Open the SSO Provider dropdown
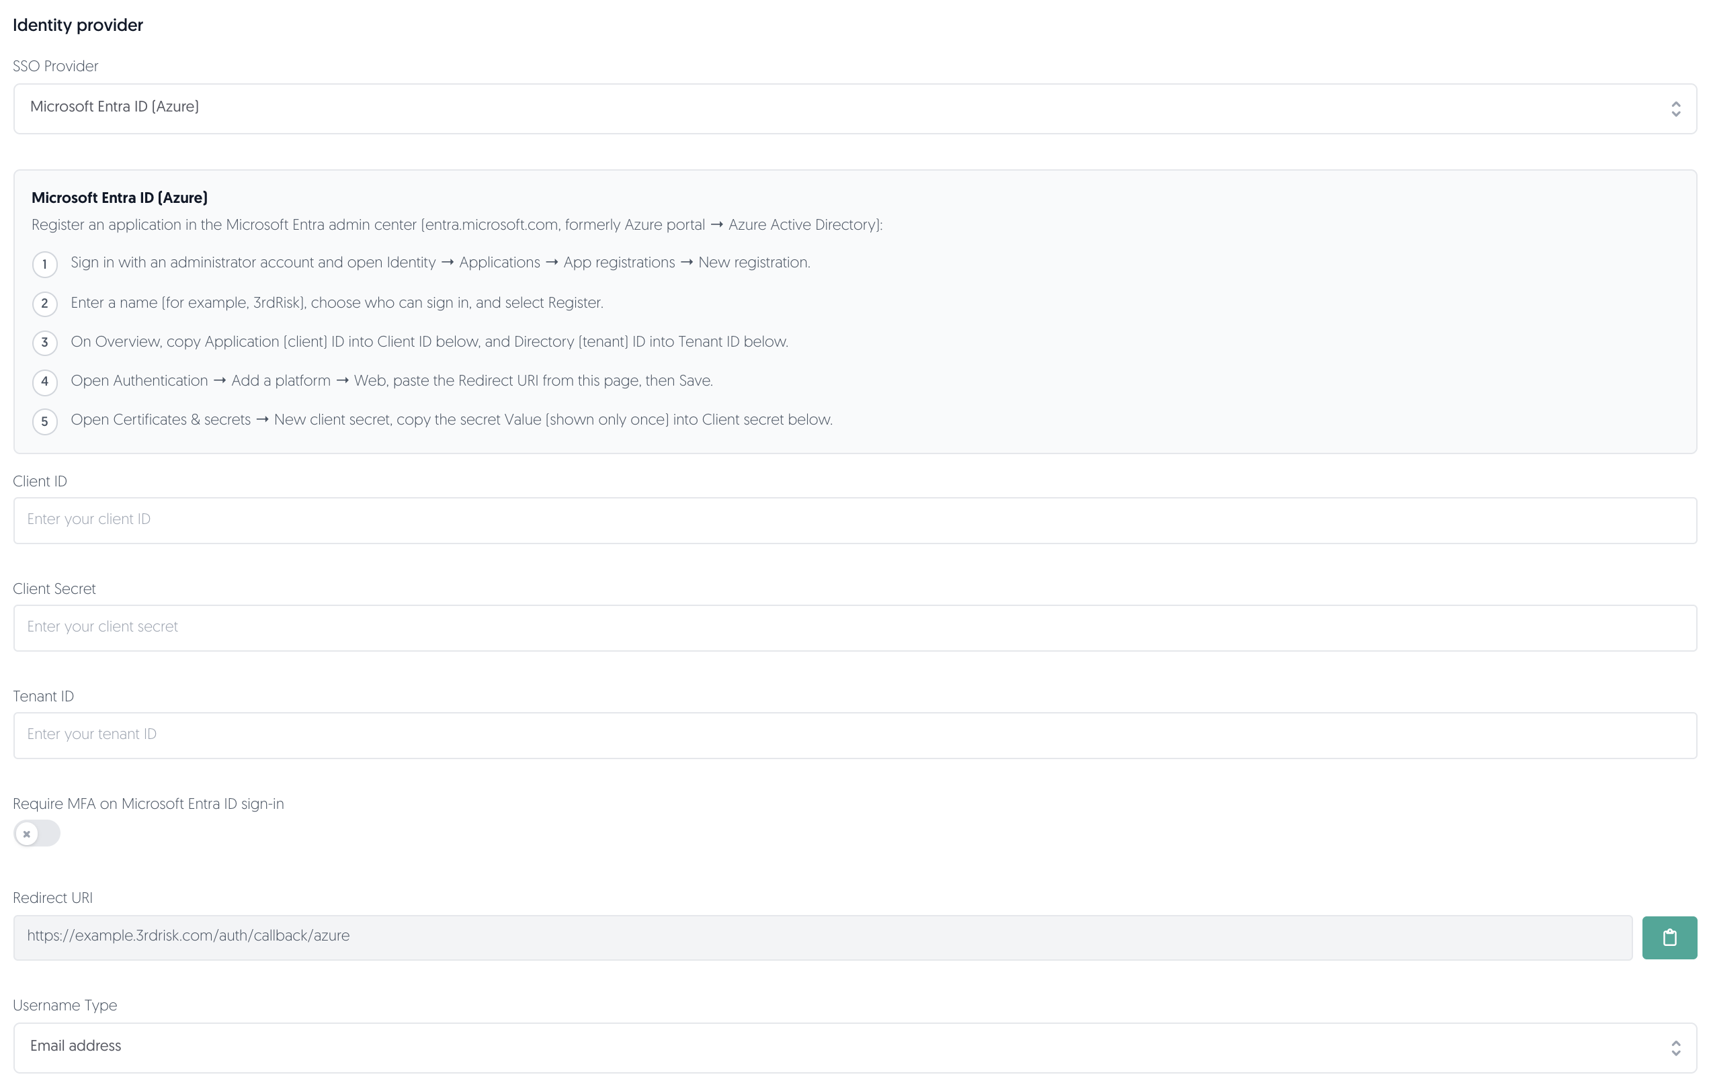 pos(855,108)
